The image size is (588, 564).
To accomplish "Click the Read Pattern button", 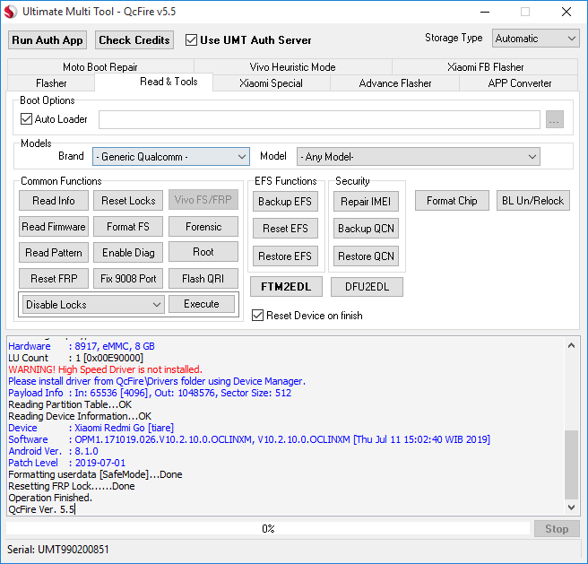I will [54, 253].
